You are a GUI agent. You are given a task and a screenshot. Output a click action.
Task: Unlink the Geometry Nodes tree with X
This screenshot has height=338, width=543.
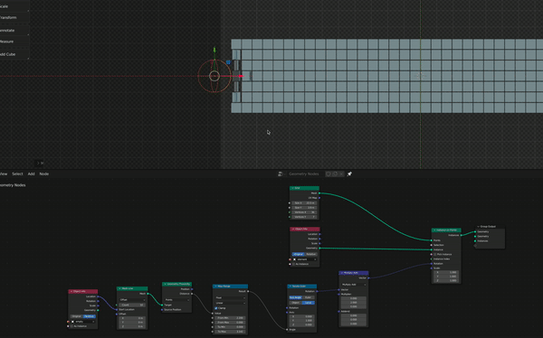click(x=341, y=174)
